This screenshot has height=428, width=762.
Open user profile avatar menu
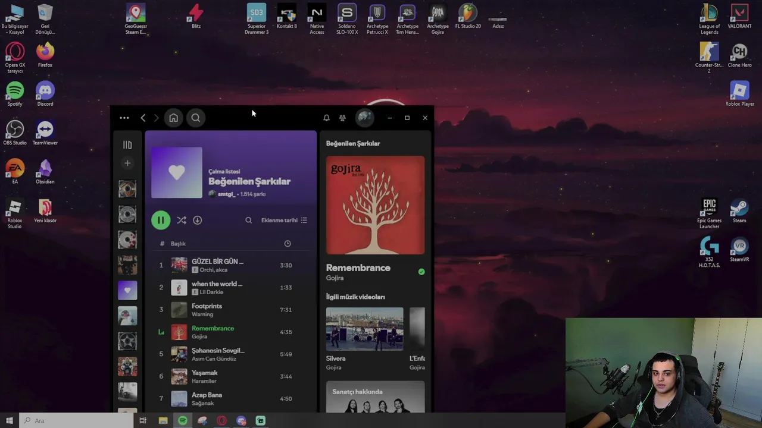(x=365, y=118)
